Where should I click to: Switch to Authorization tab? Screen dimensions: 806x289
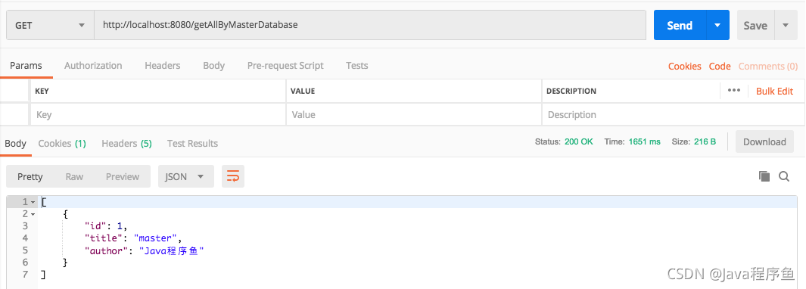[93, 66]
